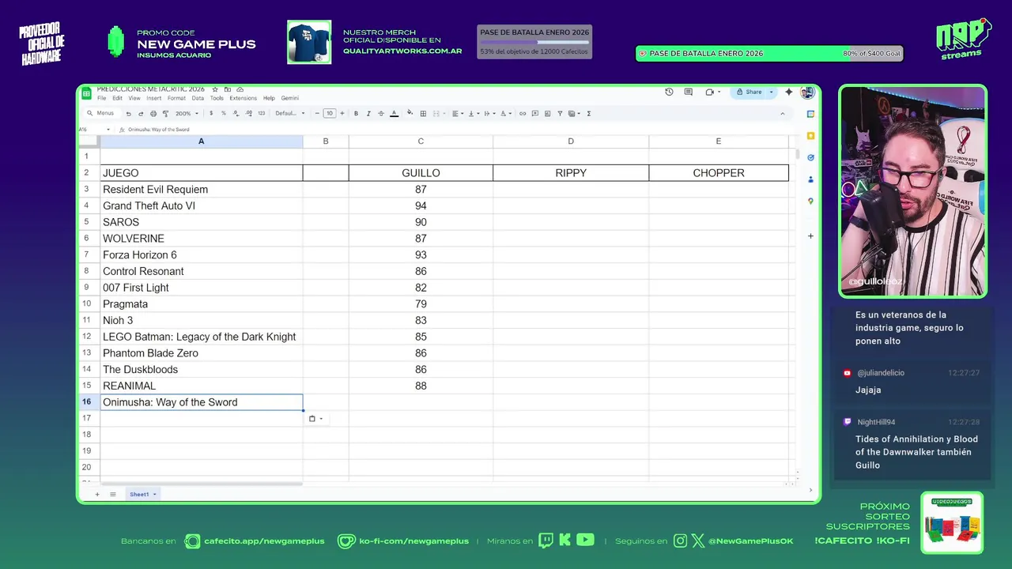Format the cell as percent
This screenshot has height=569, width=1012.
224,113
